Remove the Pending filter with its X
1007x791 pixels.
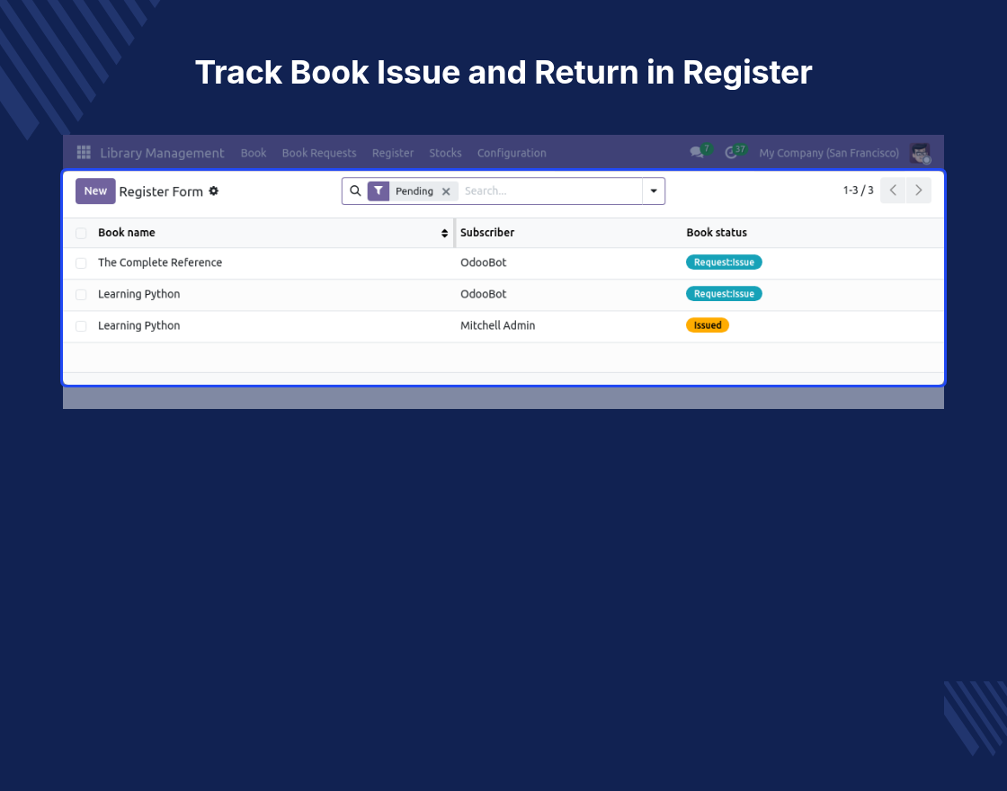click(446, 191)
